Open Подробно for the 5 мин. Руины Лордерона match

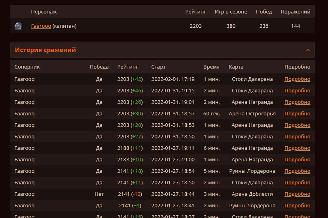[297, 171]
